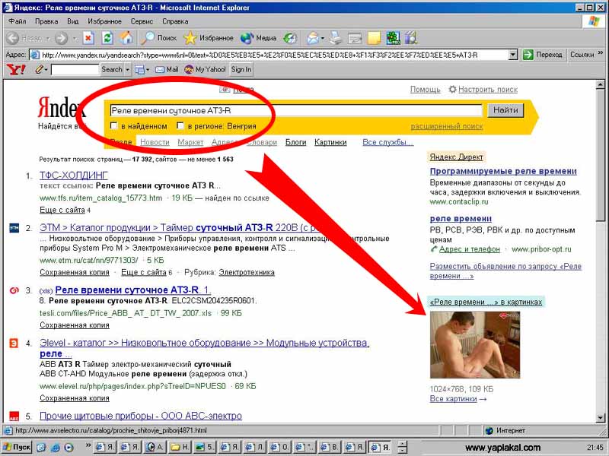Image resolution: width=609 pixels, height=456 pixels.
Task: Open My Yahoo! from the toolbar
Action: [x=205, y=70]
